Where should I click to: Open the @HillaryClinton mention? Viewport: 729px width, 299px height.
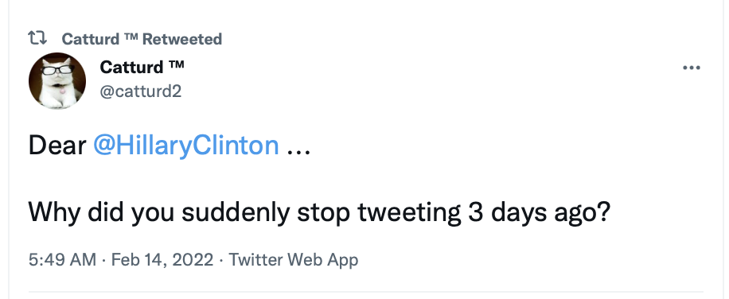[x=186, y=146]
